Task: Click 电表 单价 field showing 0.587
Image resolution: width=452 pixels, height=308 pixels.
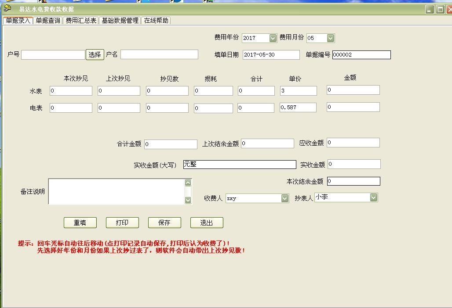Action: [x=298, y=107]
